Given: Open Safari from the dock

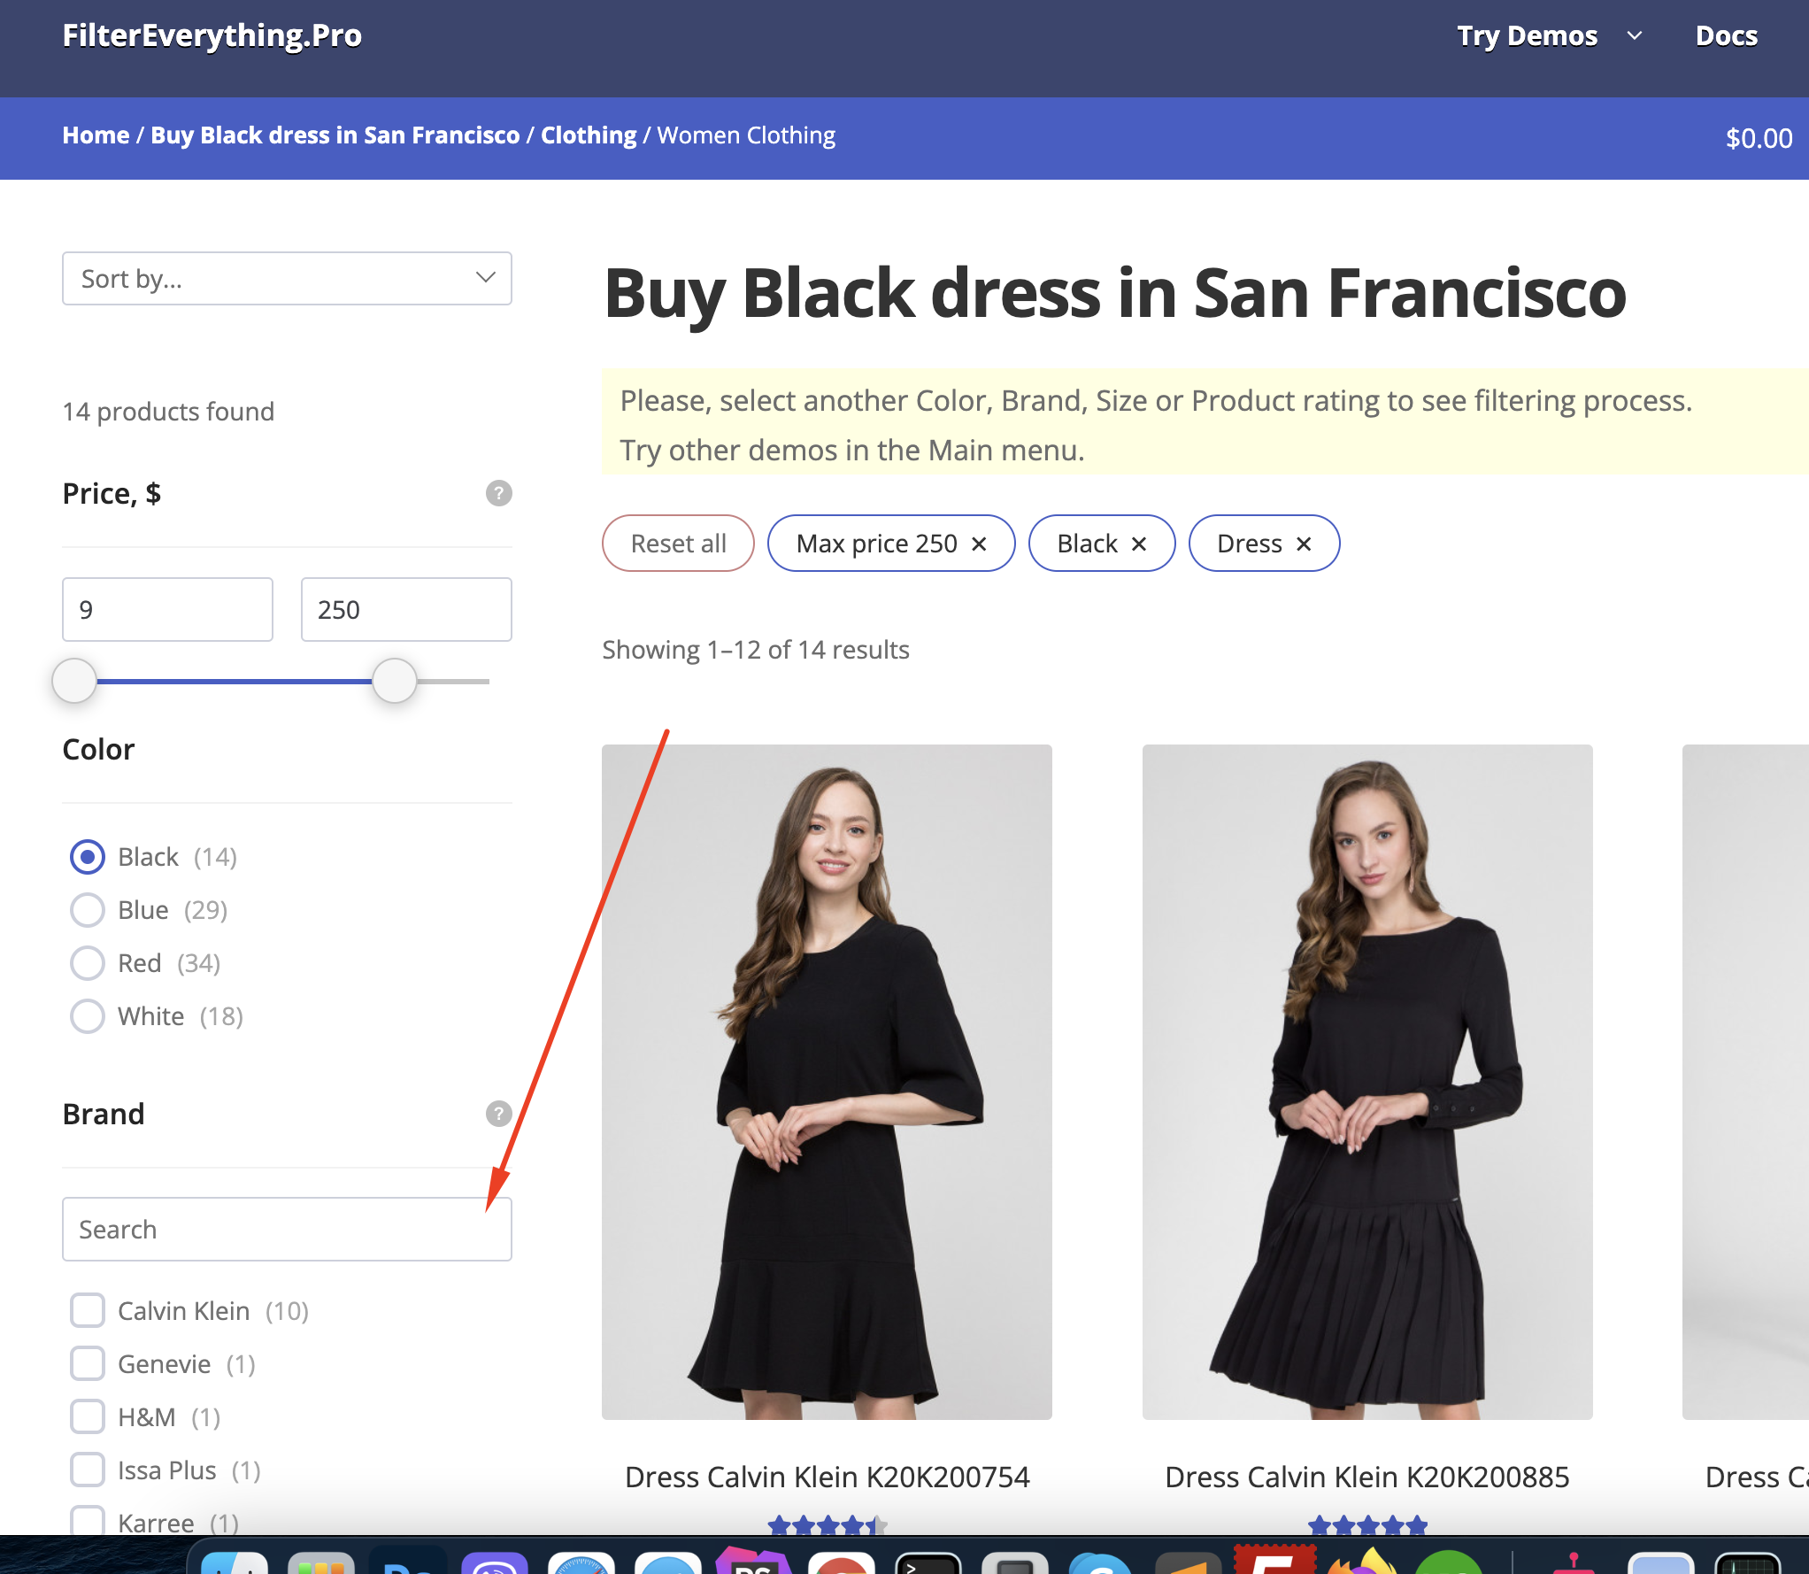Looking at the screenshot, I should point(581,1562).
